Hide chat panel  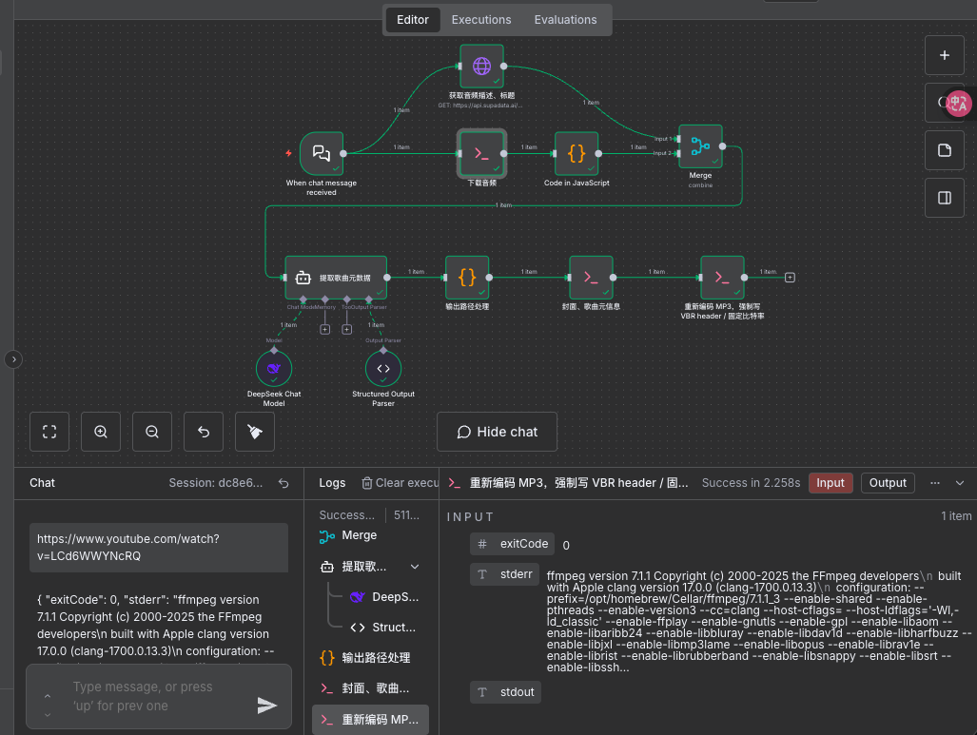[x=497, y=432]
